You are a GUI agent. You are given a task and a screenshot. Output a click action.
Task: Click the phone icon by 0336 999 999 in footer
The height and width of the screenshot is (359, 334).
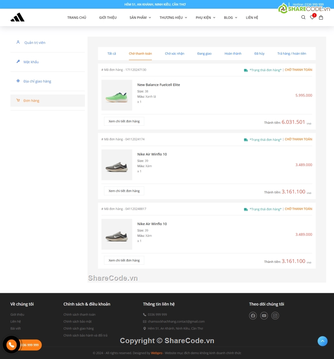pos(144,315)
